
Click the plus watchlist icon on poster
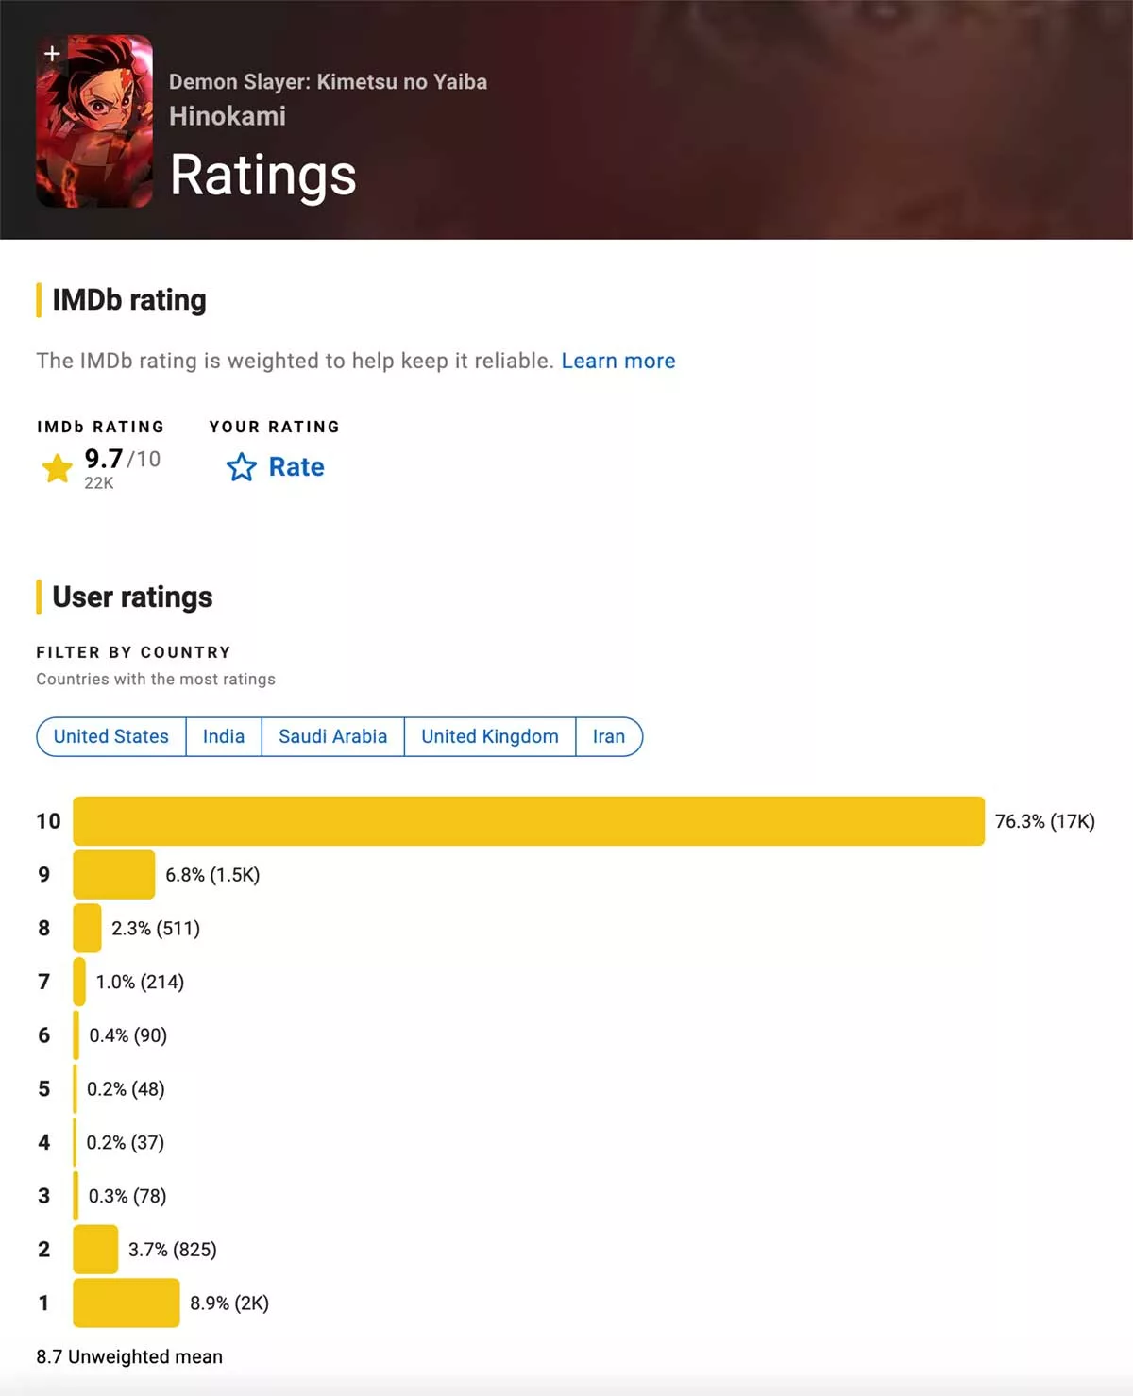52,53
